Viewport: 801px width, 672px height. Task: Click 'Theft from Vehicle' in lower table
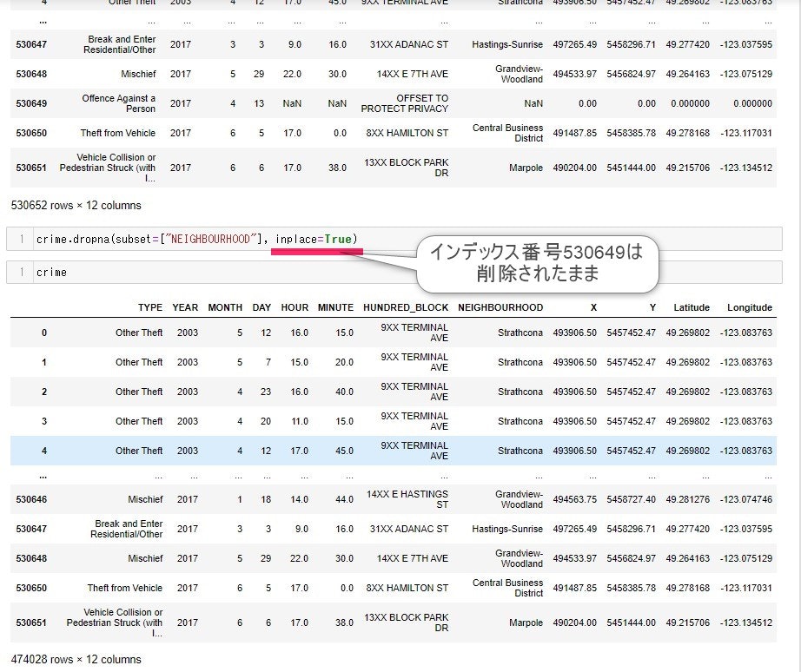(124, 589)
